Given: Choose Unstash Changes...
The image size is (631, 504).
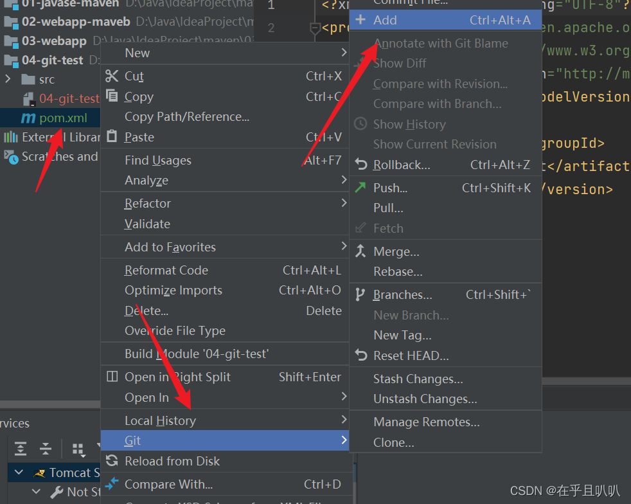Looking at the screenshot, I should pos(445,399).
